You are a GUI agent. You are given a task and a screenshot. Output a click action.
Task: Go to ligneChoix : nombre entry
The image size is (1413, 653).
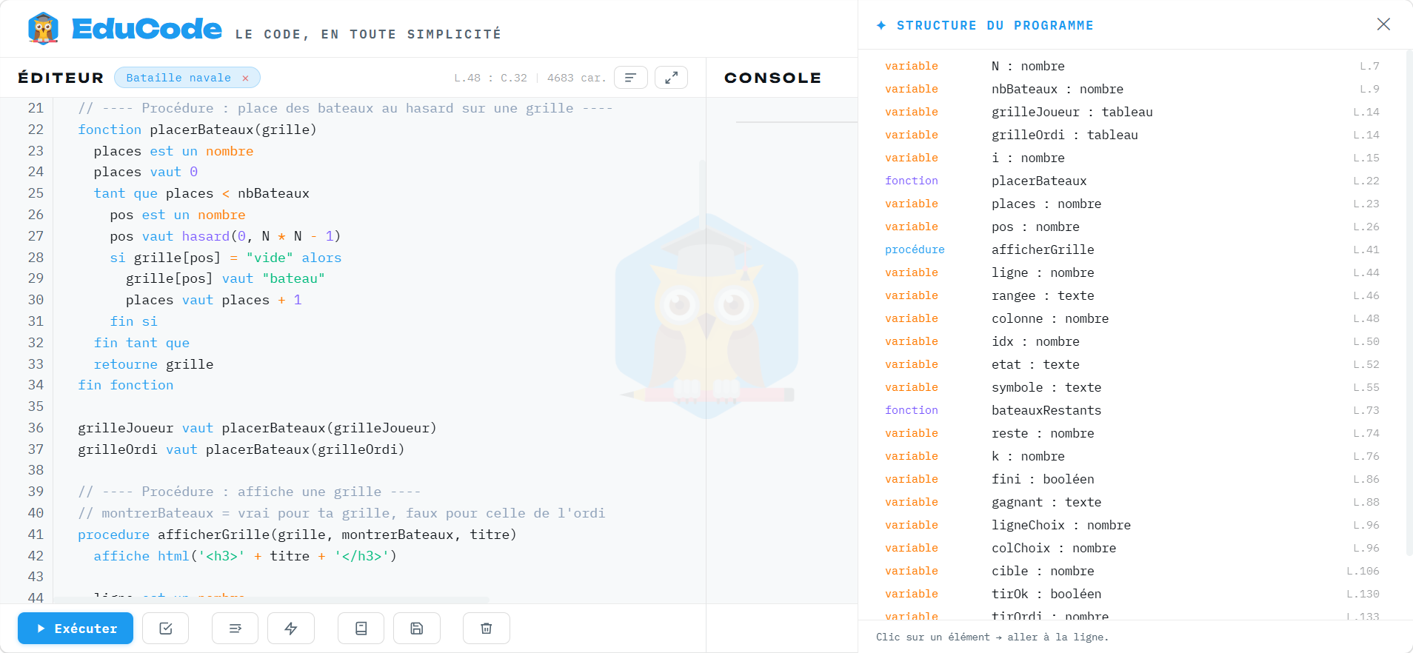click(x=1132, y=525)
